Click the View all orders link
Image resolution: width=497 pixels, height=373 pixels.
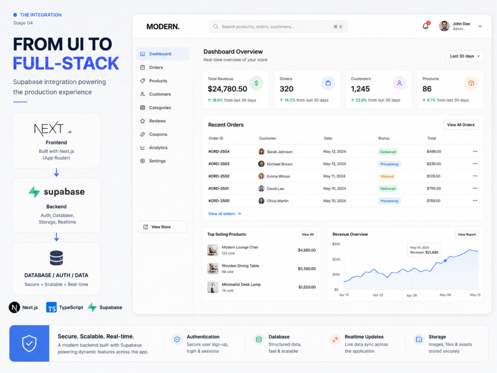coord(225,214)
